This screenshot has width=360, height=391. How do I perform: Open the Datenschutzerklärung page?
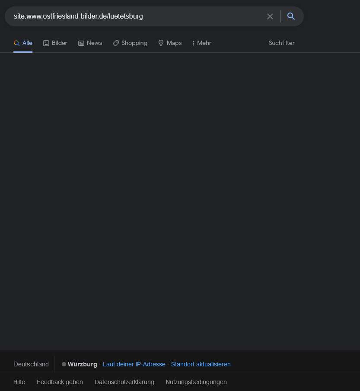click(x=124, y=382)
